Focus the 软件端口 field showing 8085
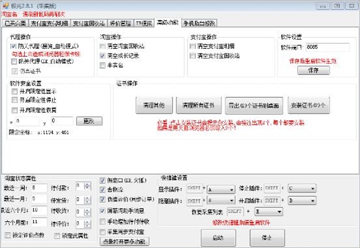This screenshot has width=360, height=248. click(327, 47)
